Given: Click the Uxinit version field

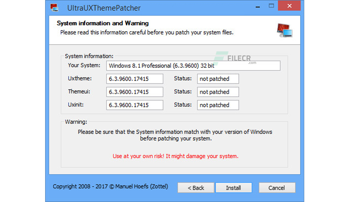Looking at the screenshot, I should click(x=135, y=105).
